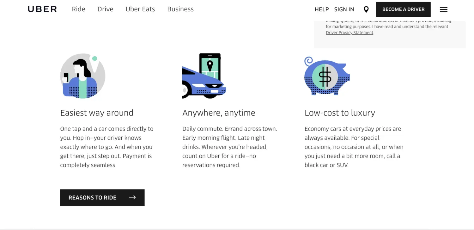The width and height of the screenshot is (474, 230).
Task: Click the Low-cost to luxury heading
Action: point(340,113)
